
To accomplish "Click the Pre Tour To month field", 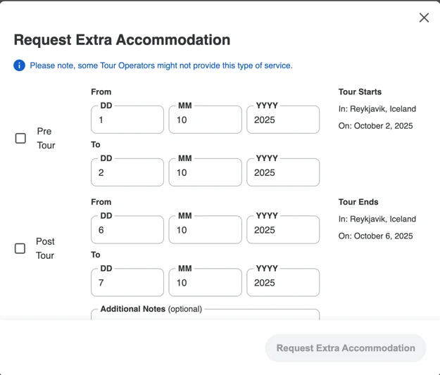I will pyautogui.click(x=205, y=172).
